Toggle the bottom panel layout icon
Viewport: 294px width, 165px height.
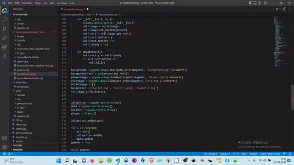[255, 3]
